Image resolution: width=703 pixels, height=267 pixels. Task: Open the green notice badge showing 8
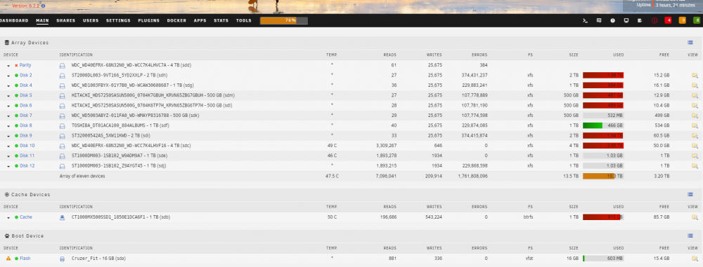point(697,20)
